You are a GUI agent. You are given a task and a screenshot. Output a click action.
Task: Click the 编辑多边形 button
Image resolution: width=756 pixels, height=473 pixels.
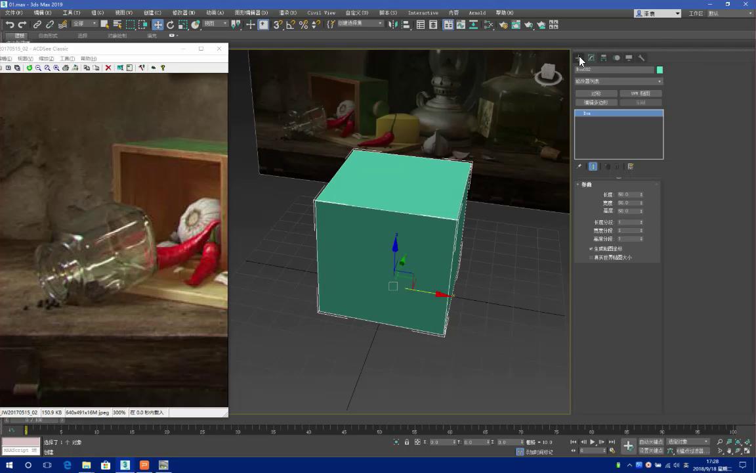[x=595, y=102]
